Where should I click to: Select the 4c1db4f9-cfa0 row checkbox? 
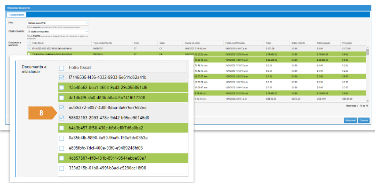(62, 97)
